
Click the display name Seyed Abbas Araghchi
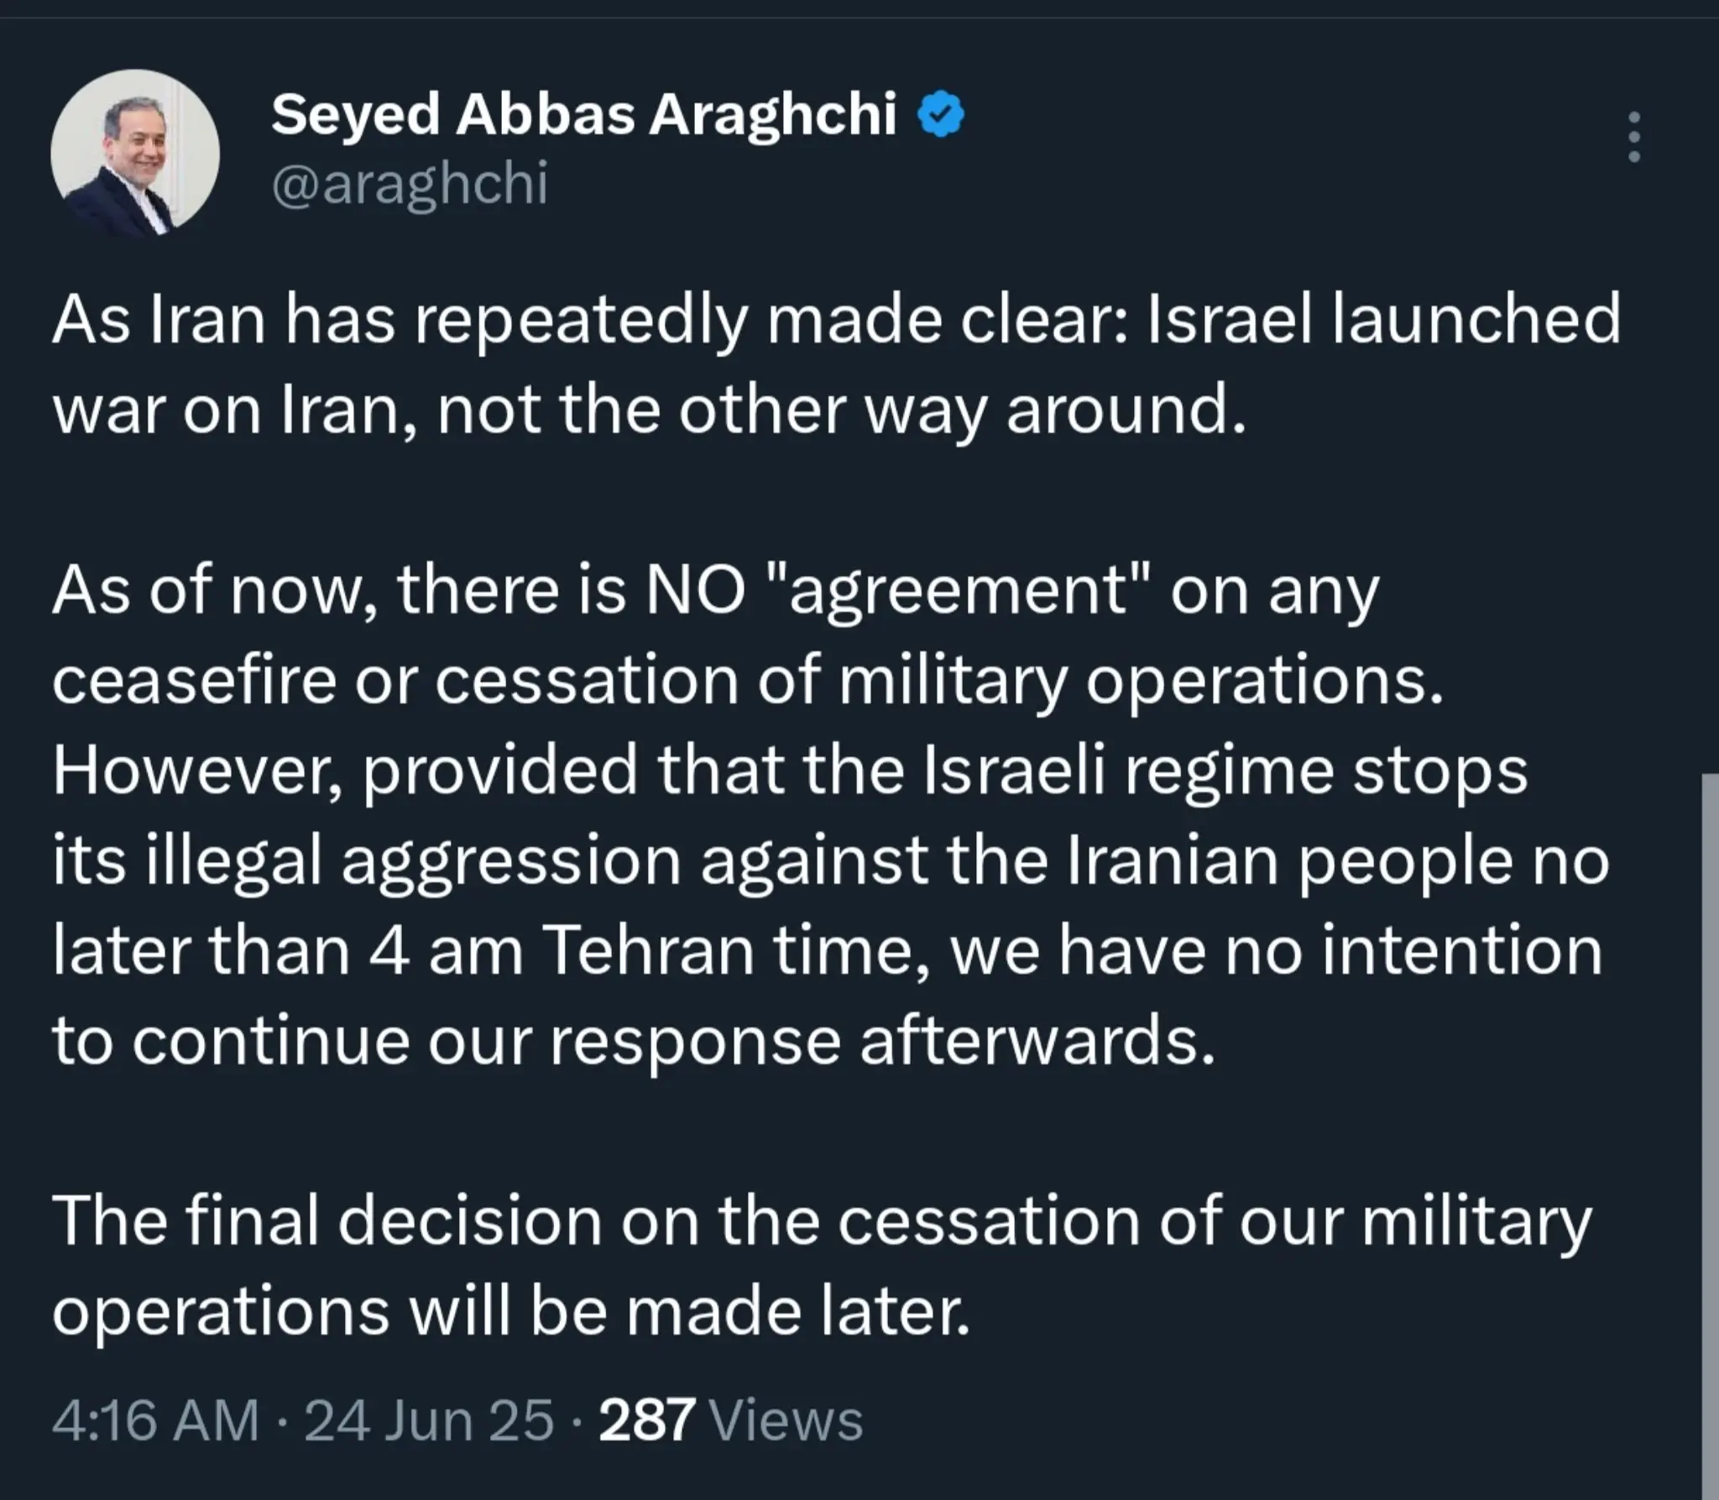584,115
